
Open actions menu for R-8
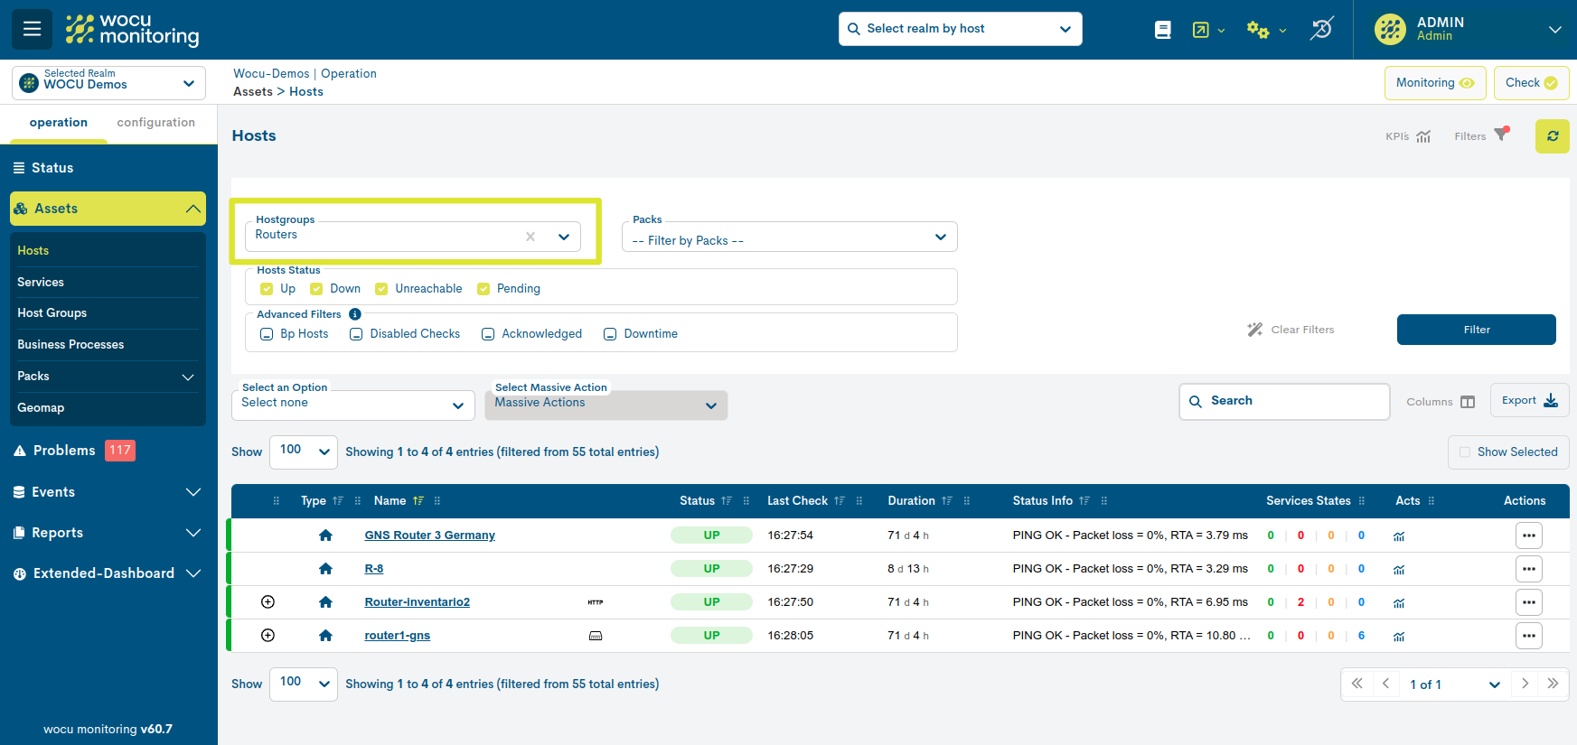pyautogui.click(x=1528, y=569)
